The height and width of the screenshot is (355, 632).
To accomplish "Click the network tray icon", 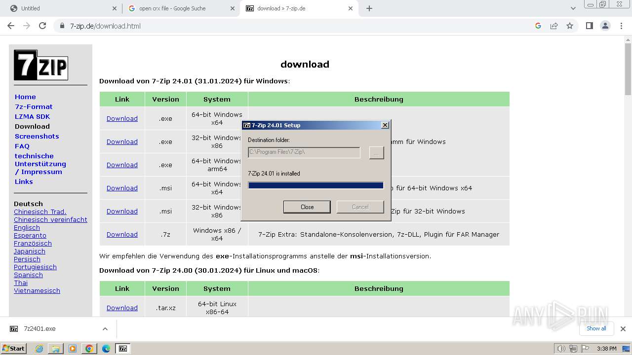I will 573,349.
